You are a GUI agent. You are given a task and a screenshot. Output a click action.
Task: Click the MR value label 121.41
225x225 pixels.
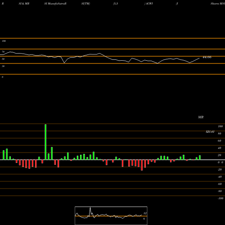[210, 132]
